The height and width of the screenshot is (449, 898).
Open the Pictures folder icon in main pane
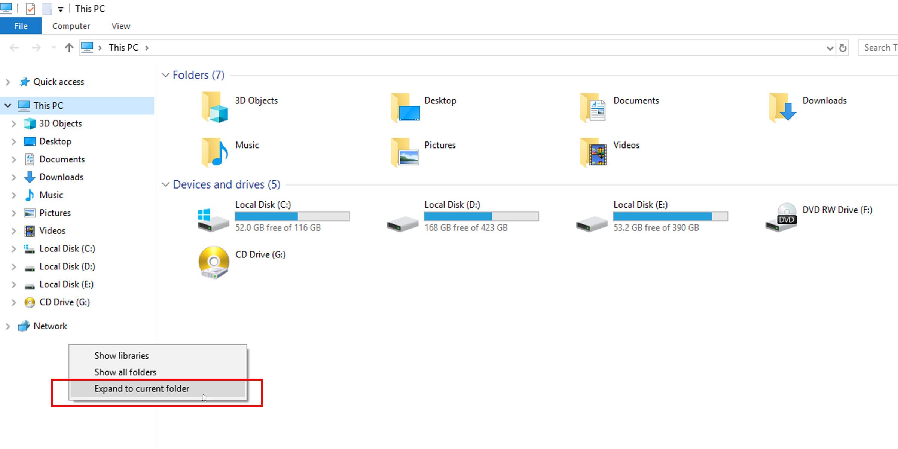pos(405,152)
